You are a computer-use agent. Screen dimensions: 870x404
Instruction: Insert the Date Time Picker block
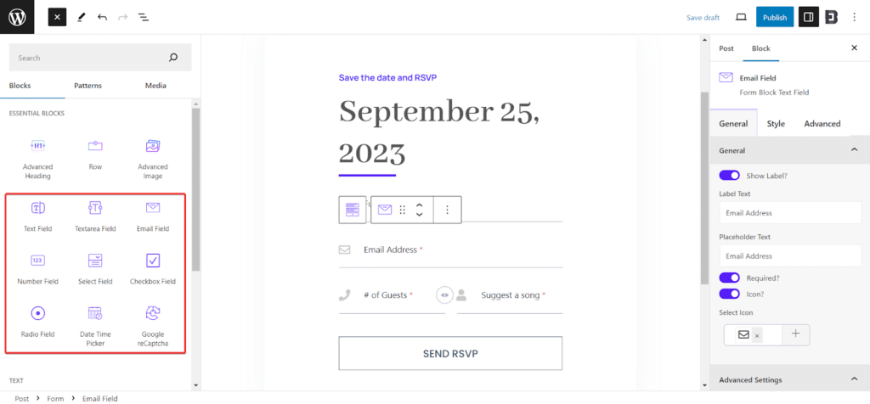click(94, 313)
